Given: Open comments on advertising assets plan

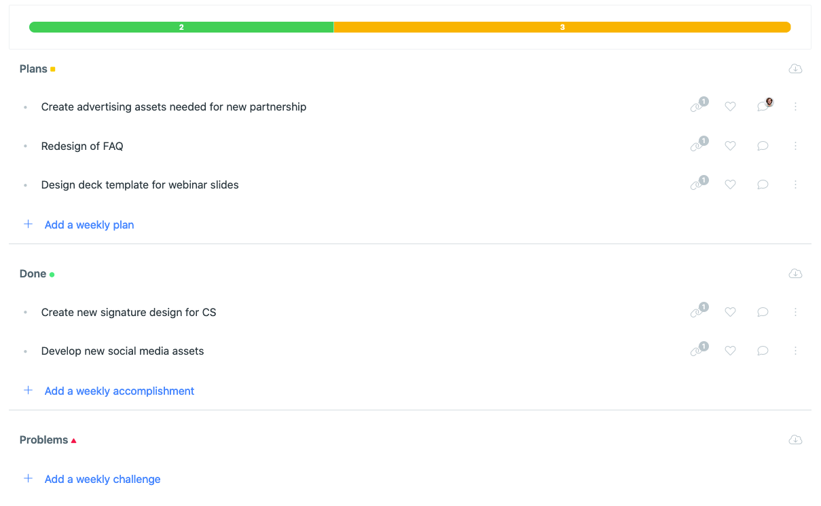Looking at the screenshot, I should [763, 106].
